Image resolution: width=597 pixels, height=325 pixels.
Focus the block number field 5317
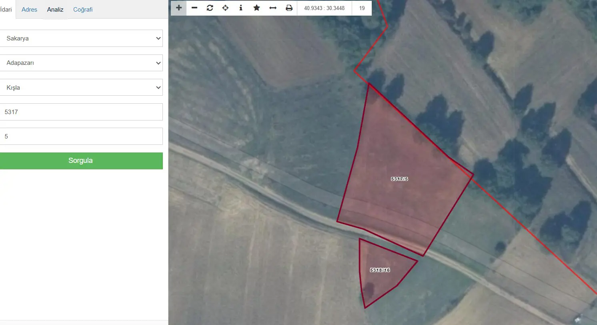pos(81,112)
